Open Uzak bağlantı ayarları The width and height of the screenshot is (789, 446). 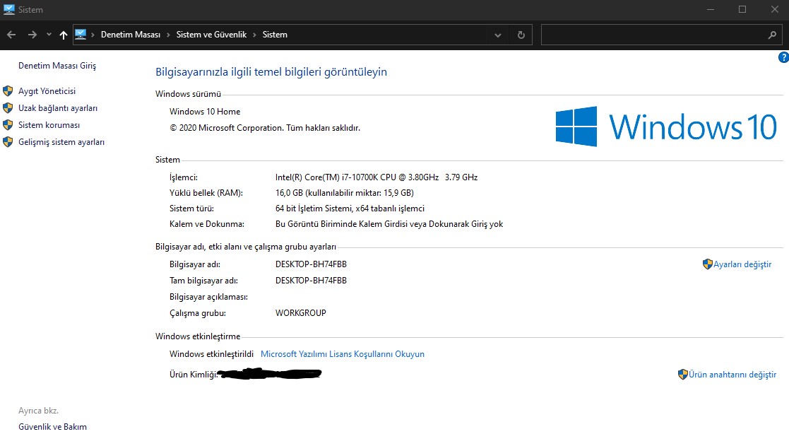tap(58, 108)
